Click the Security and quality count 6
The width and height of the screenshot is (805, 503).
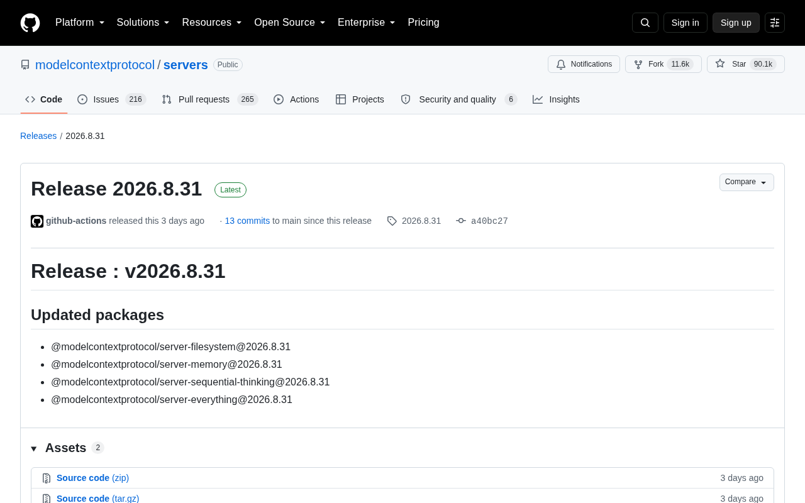click(511, 99)
